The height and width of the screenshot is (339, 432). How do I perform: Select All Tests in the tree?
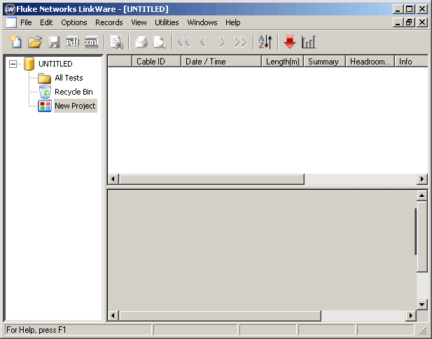(69, 78)
